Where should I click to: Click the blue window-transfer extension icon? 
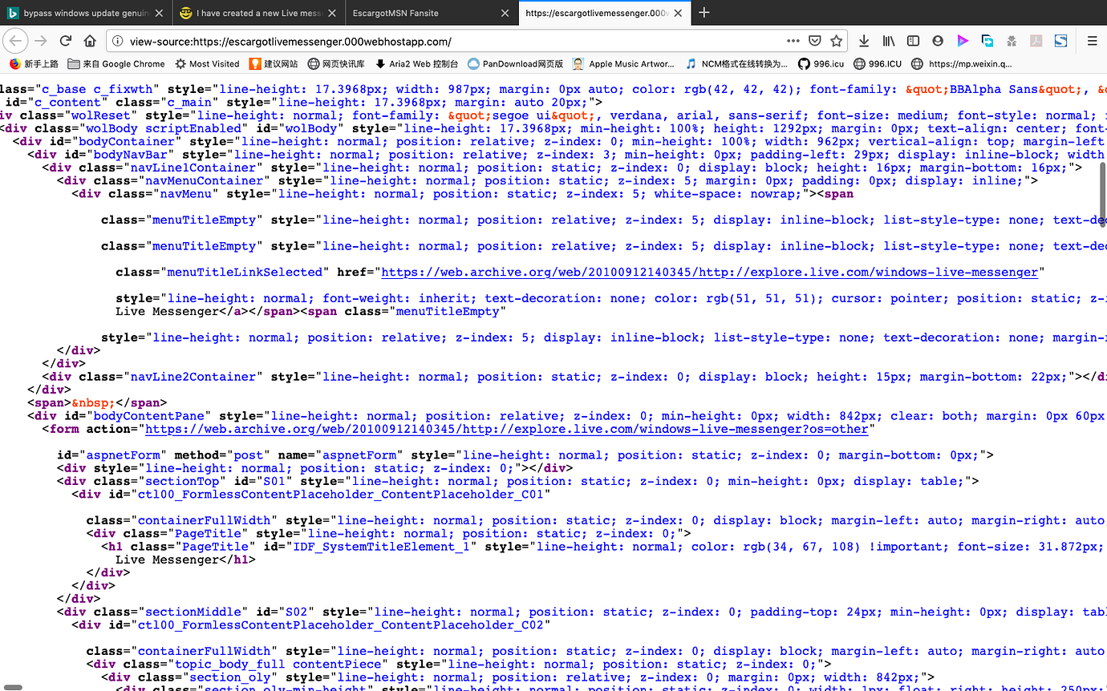[987, 41]
